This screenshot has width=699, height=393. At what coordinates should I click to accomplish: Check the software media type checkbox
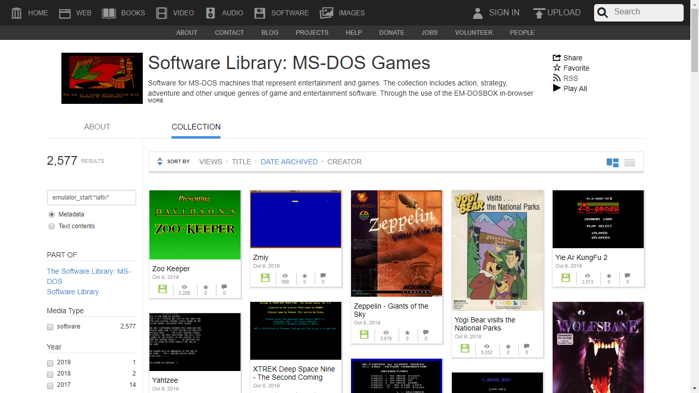coord(50,326)
